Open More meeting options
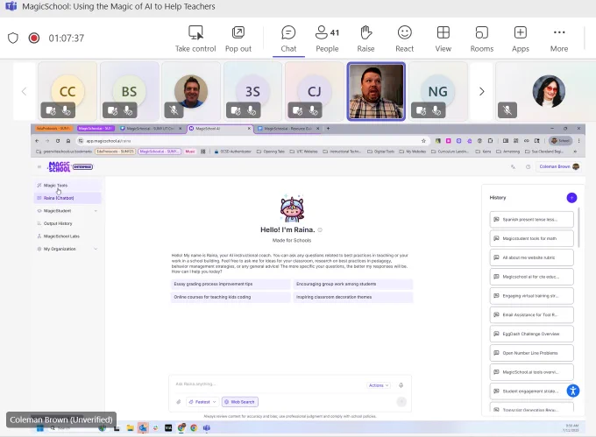Image resolution: width=596 pixels, height=437 pixels. click(x=559, y=39)
